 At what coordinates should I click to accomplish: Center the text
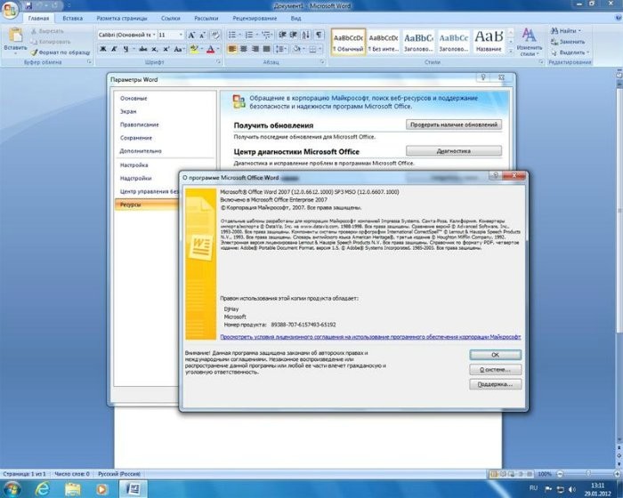244,49
